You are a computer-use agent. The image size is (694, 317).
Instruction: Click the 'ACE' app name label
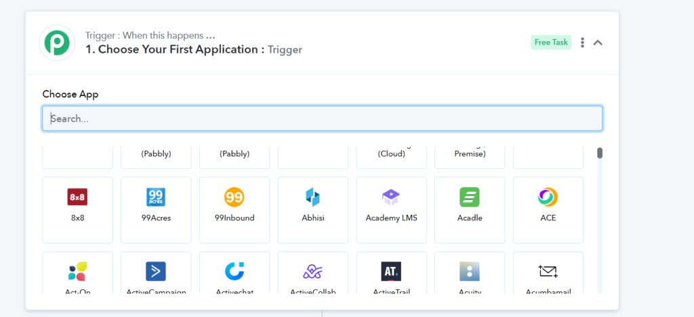pyautogui.click(x=548, y=218)
